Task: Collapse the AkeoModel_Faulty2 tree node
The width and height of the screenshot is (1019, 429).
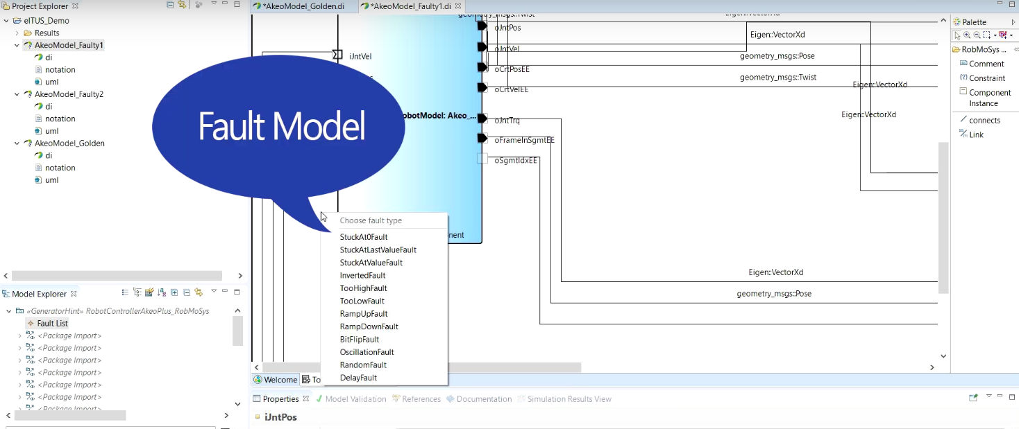Action: pos(17,94)
